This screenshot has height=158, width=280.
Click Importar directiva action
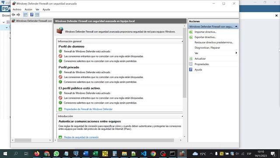pos(205,32)
